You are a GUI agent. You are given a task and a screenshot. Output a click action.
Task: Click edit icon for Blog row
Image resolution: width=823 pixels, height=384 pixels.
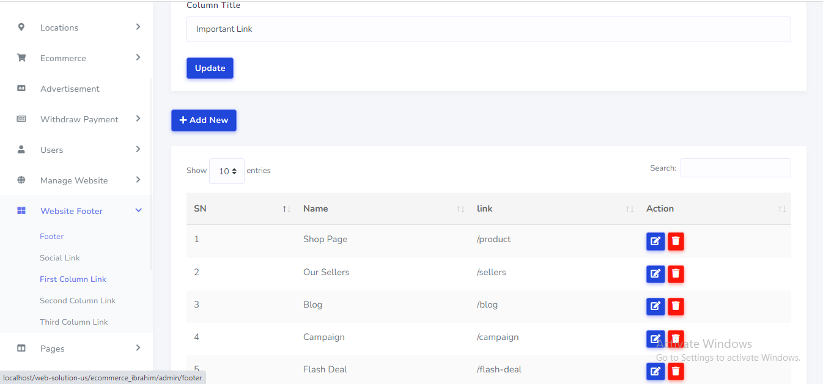coord(655,306)
